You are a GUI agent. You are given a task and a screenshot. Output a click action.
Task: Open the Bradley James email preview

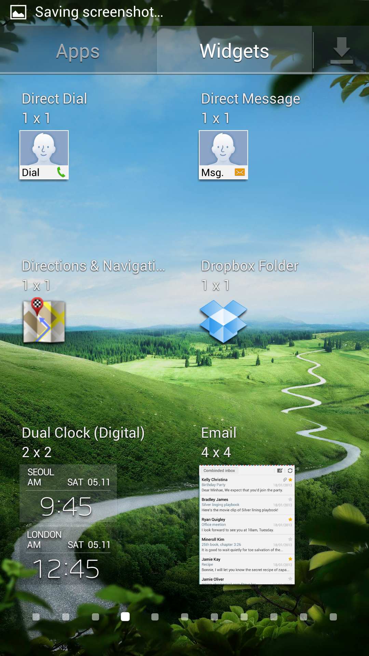[x=247, y=505]
